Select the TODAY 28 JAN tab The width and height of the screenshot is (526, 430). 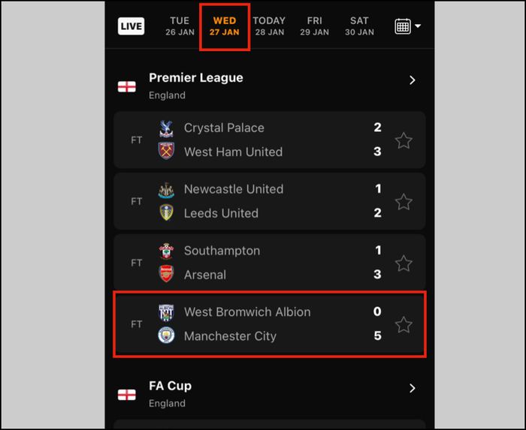tap(269, 26)
